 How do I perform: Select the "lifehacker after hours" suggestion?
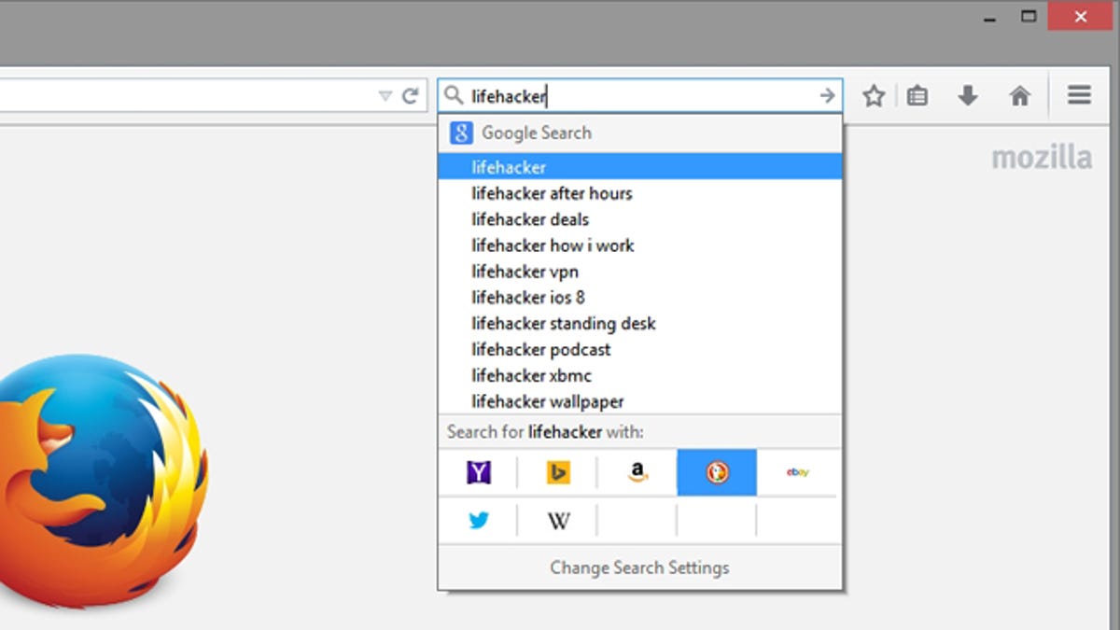click(640, 193)
